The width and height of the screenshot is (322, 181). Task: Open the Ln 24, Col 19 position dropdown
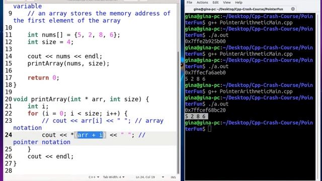[149, 177]
